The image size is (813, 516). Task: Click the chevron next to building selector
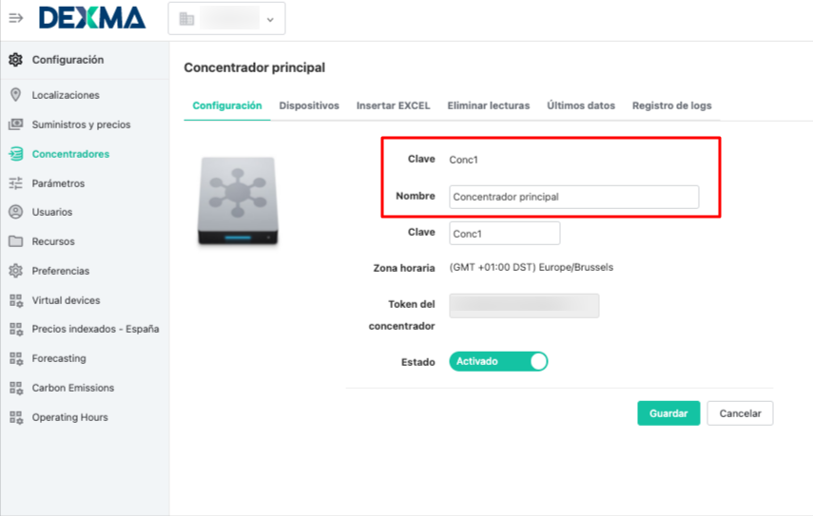[x=270, y=20]
